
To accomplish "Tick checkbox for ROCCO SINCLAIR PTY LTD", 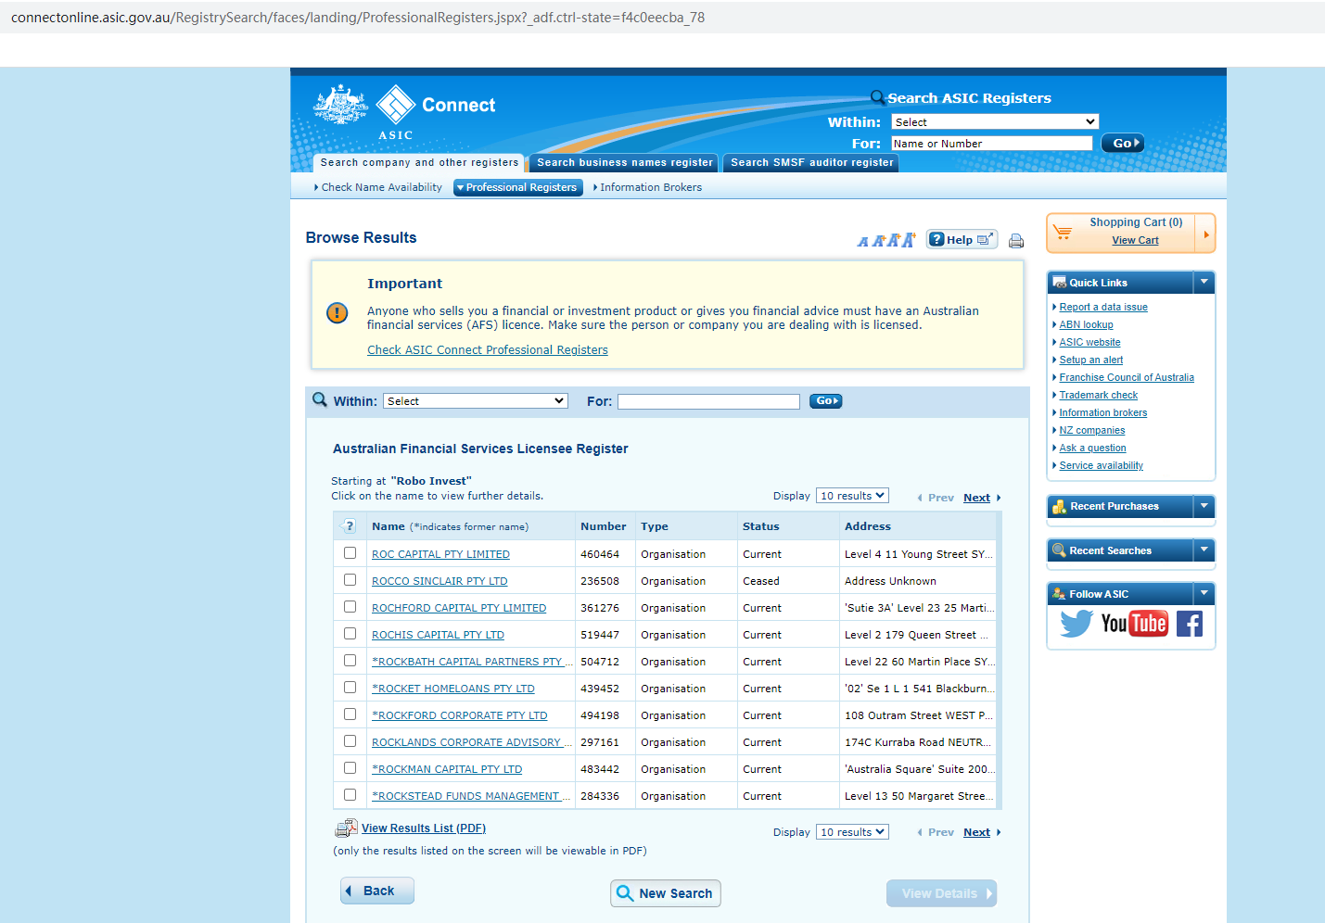I will coord(350,580).
